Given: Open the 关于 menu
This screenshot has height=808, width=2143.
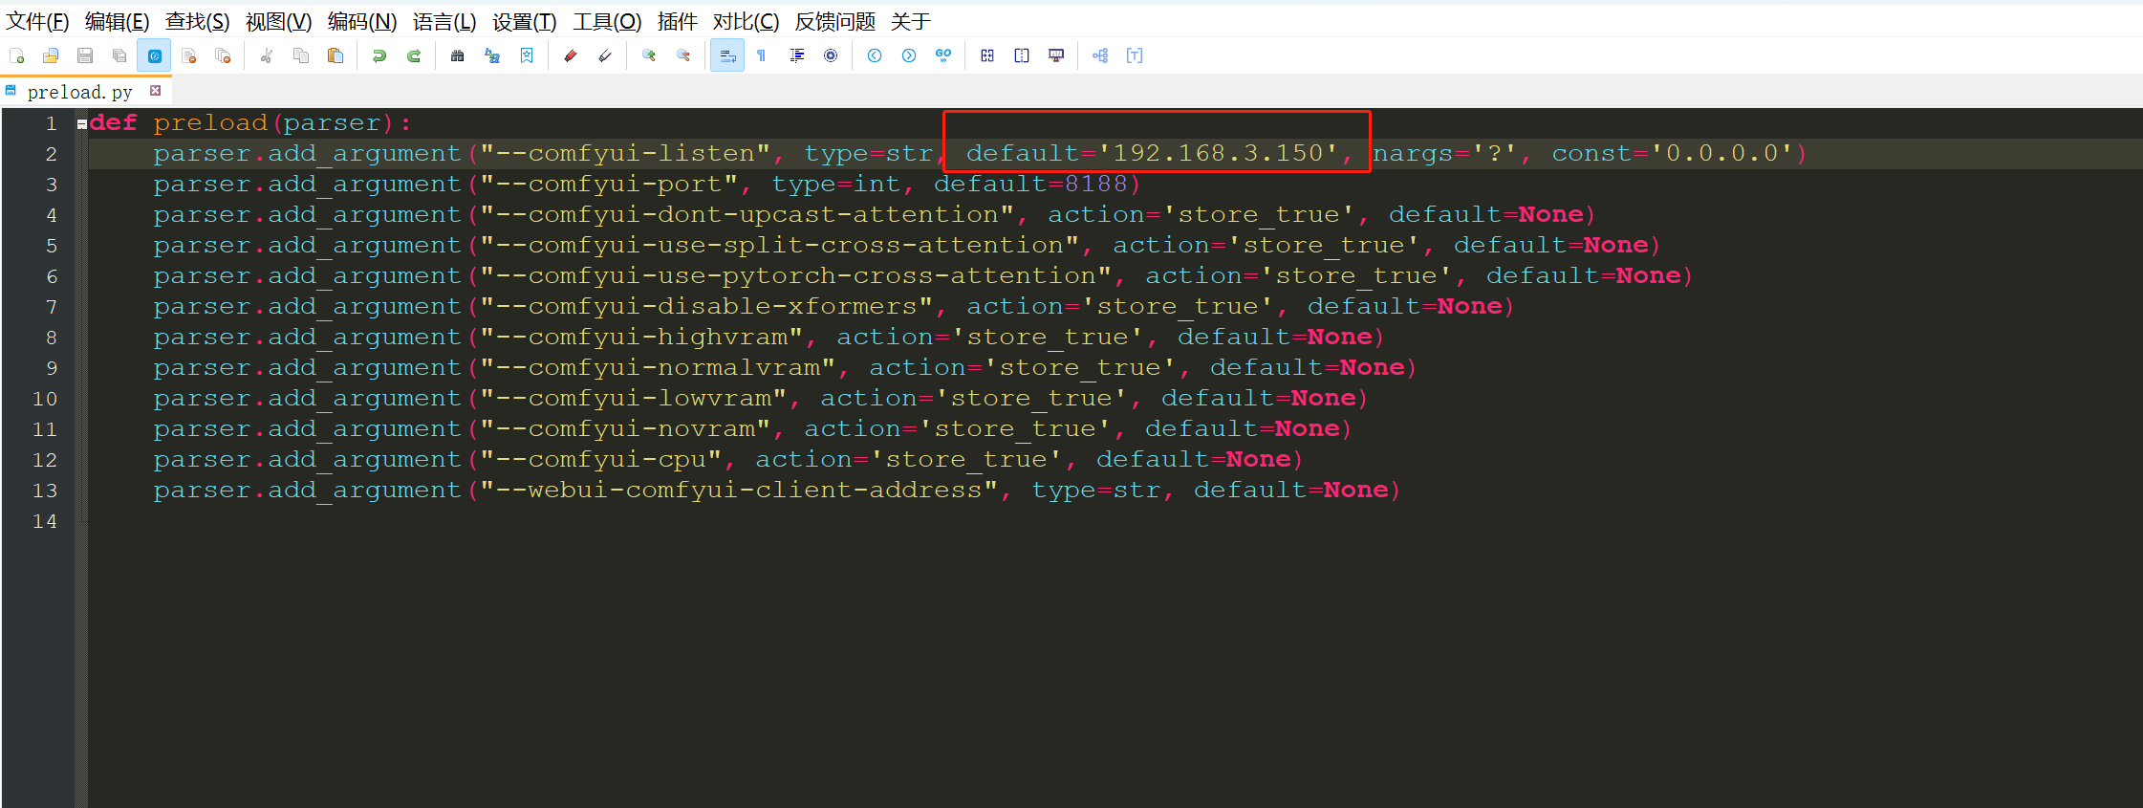Looking at the screenshot, I should point(910,21).
